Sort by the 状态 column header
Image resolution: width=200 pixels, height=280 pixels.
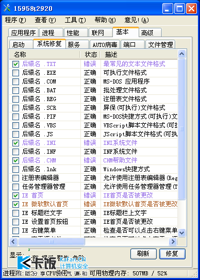pos(90,55)
